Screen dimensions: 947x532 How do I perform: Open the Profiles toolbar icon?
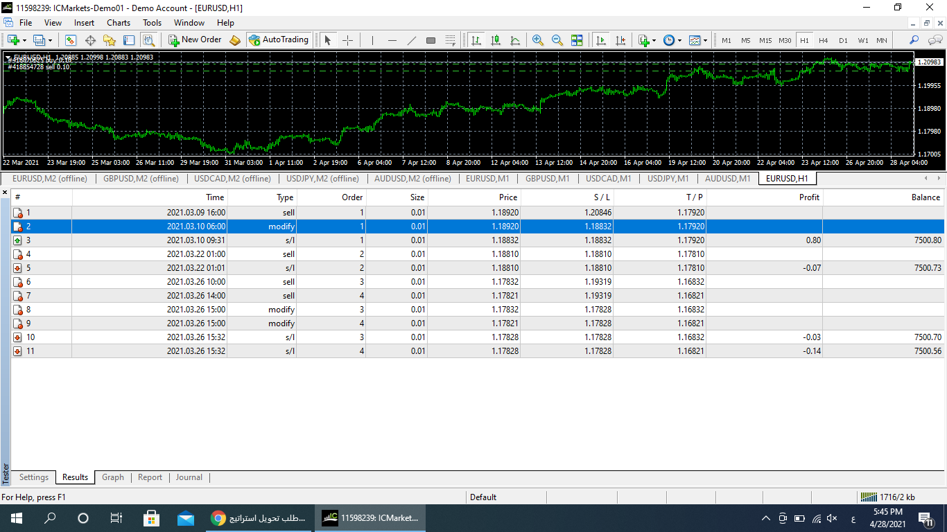point(39,40)
